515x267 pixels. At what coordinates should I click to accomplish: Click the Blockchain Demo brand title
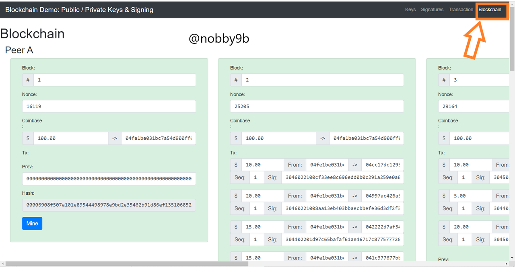coord(79,10)
